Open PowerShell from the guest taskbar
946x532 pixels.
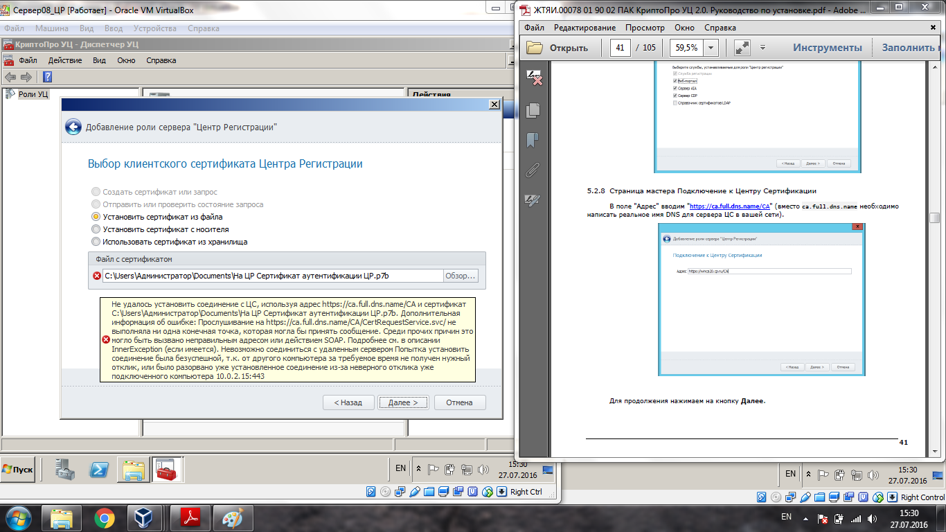tap(99, 470)
